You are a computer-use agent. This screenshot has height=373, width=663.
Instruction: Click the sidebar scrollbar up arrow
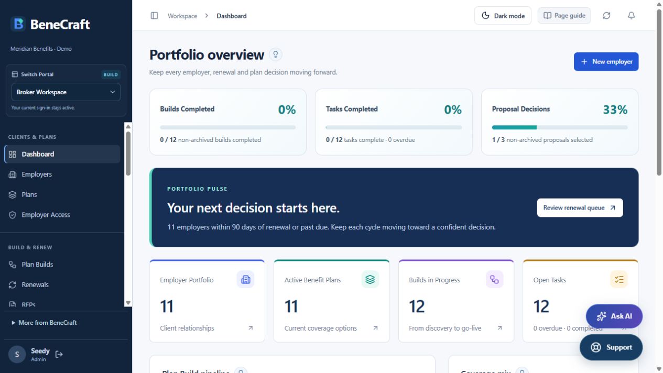coord(128,126)
